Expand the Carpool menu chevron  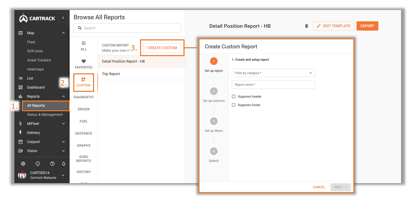pos(63,142)
